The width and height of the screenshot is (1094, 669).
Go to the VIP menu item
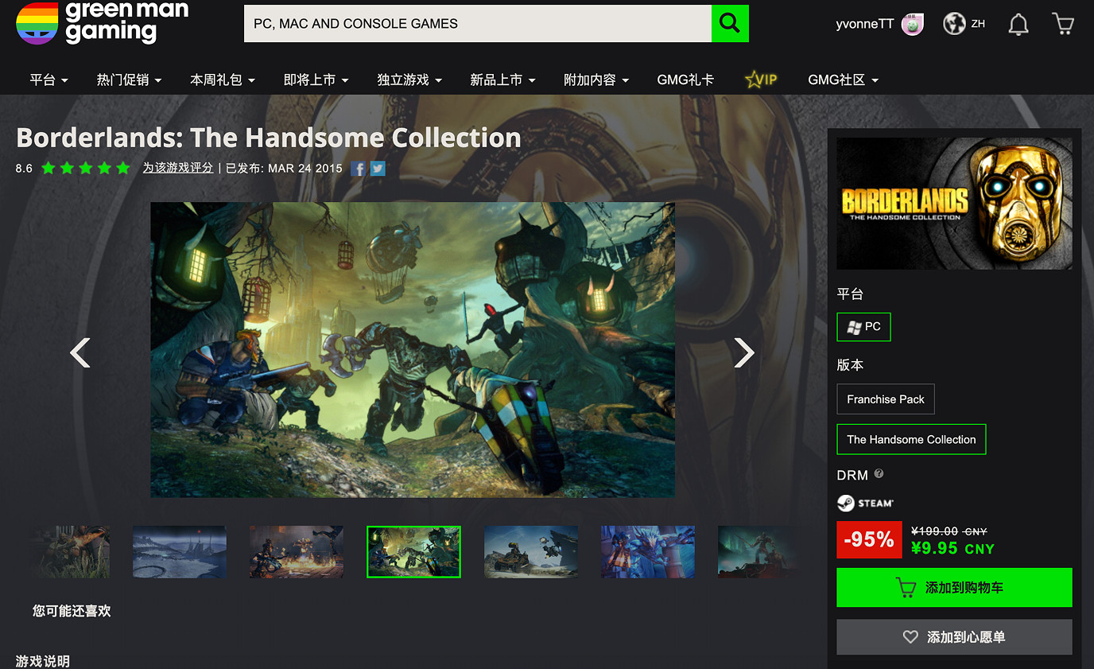pos(761,80)
